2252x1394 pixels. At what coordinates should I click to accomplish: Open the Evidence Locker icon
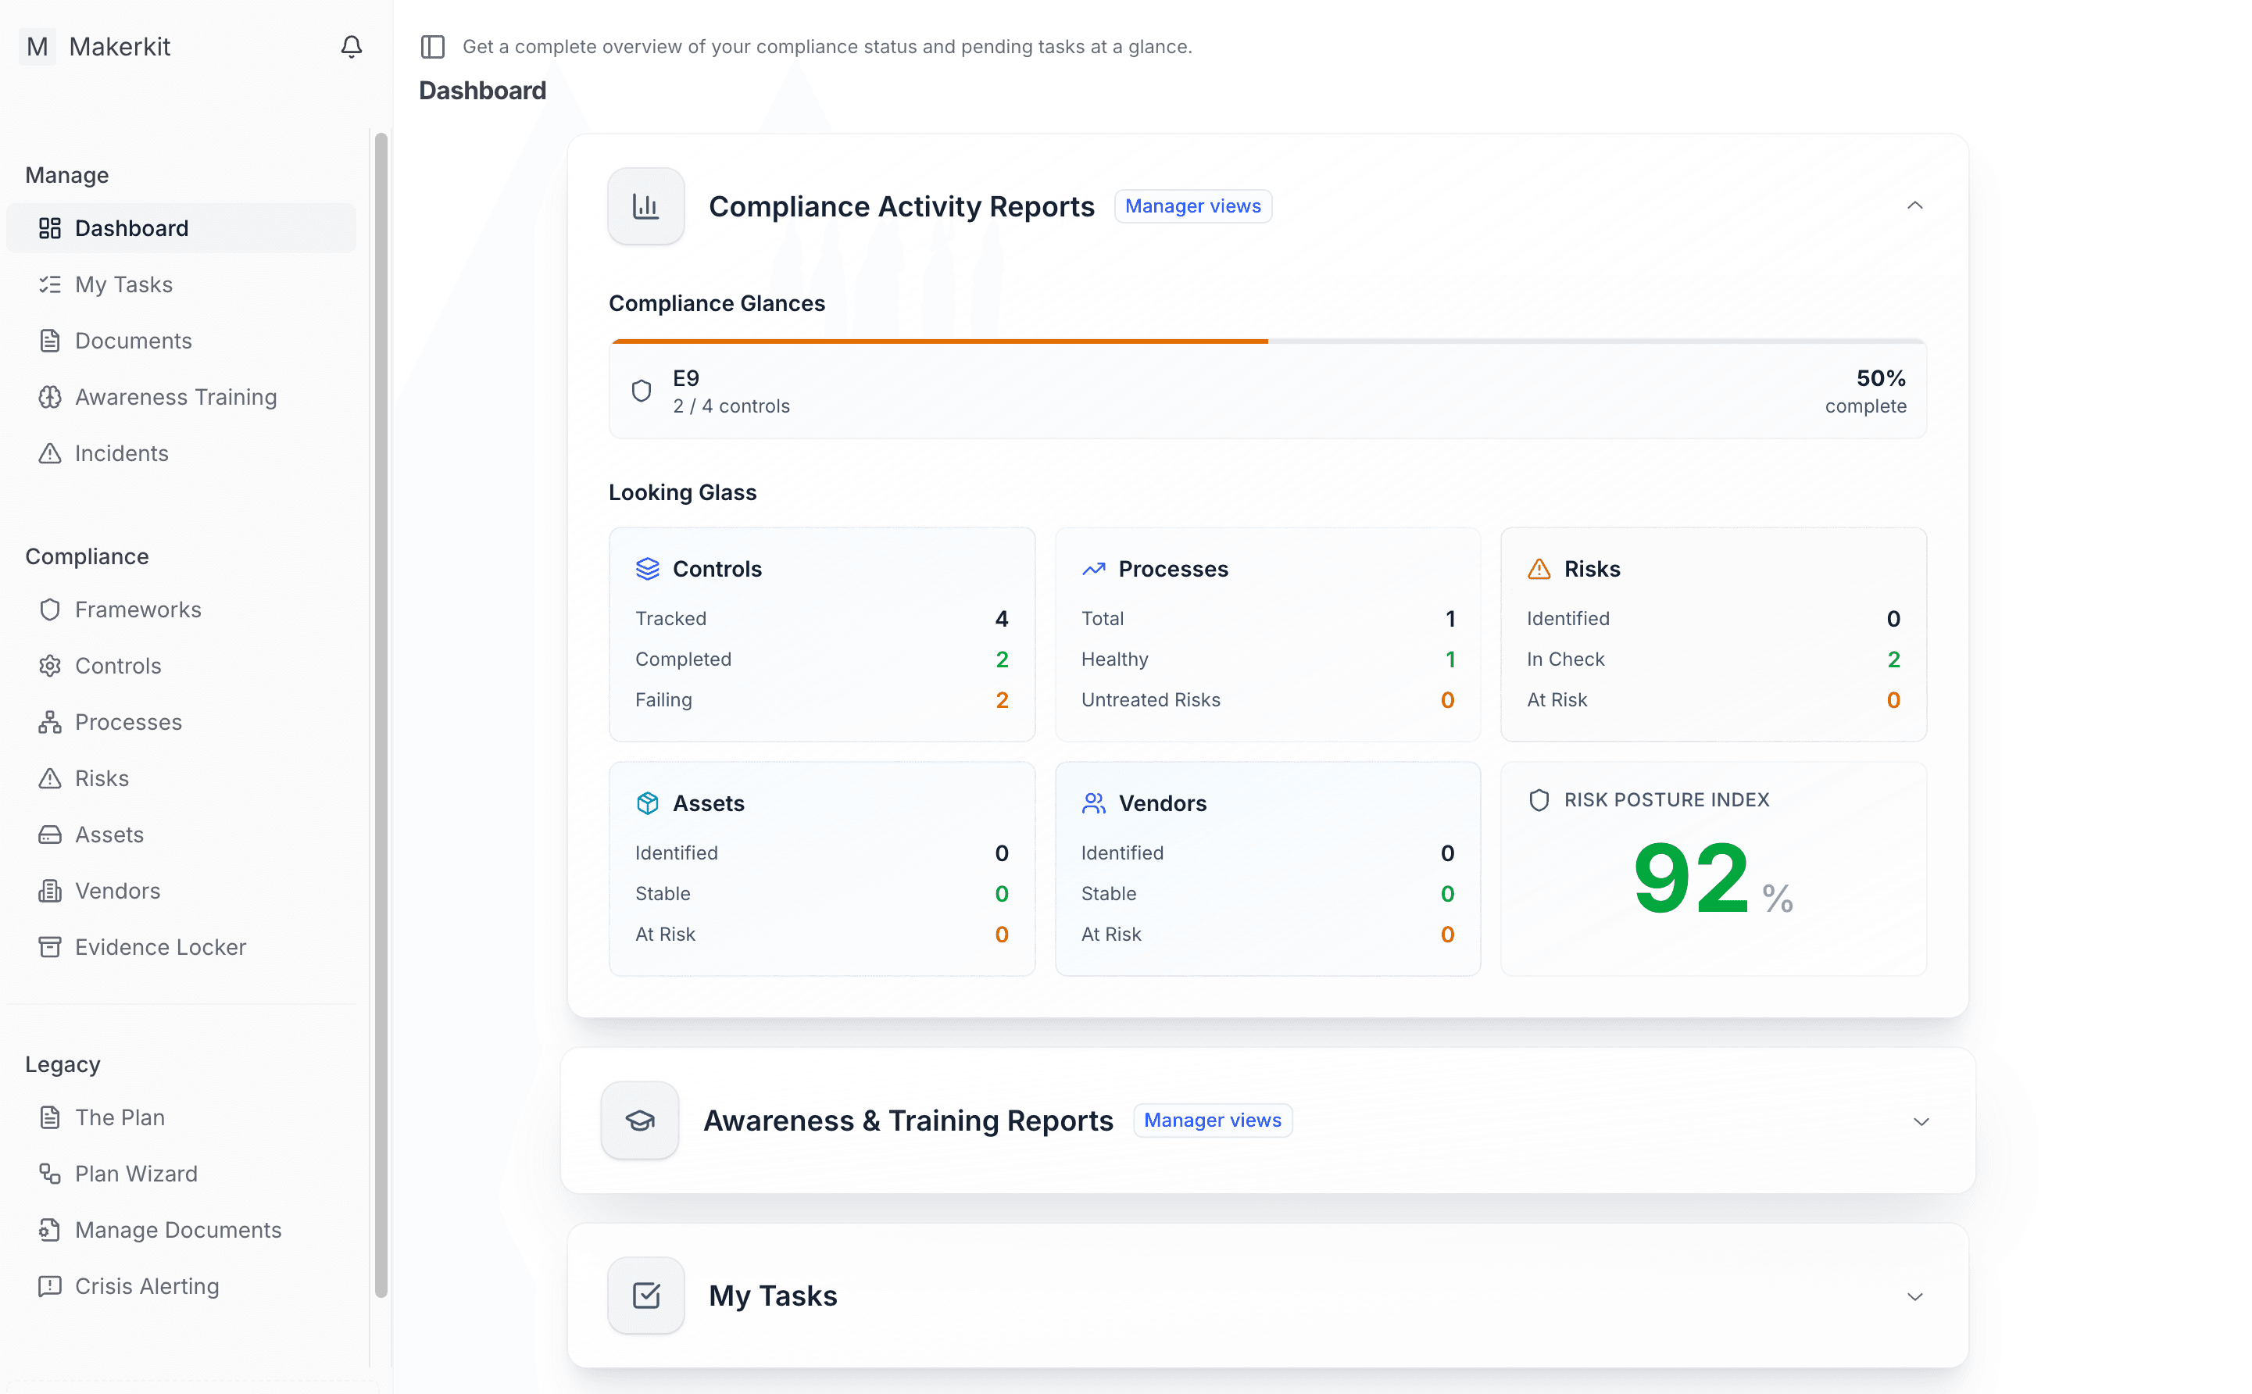click(x=51, y=947)
